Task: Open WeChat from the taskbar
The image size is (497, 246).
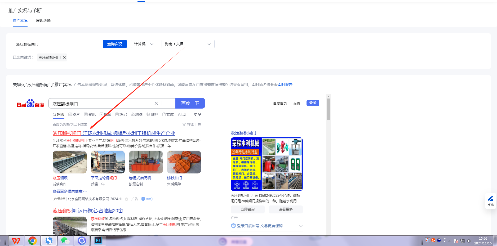Action: pyautogui.click(x=65, y=241)
